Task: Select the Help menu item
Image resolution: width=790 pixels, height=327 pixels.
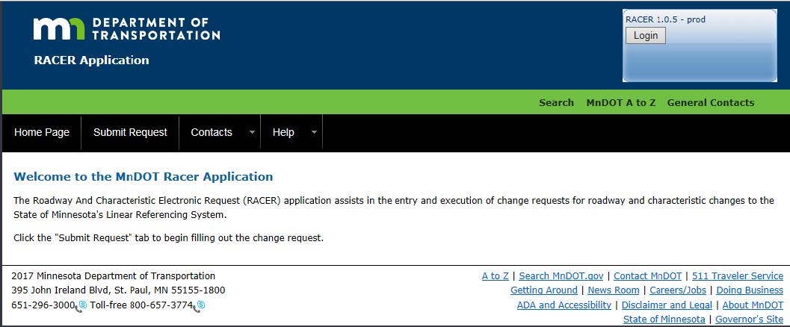Action: point(283,132)
